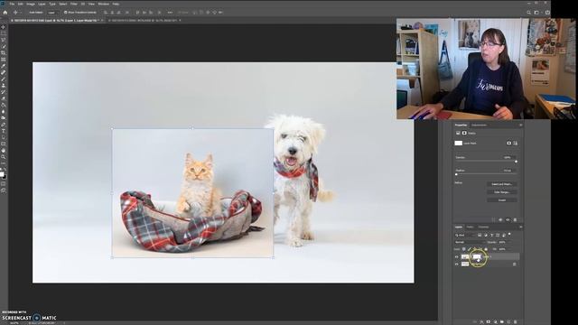Adjust the Density slider handle
The image size is (578, 325).
516,162
